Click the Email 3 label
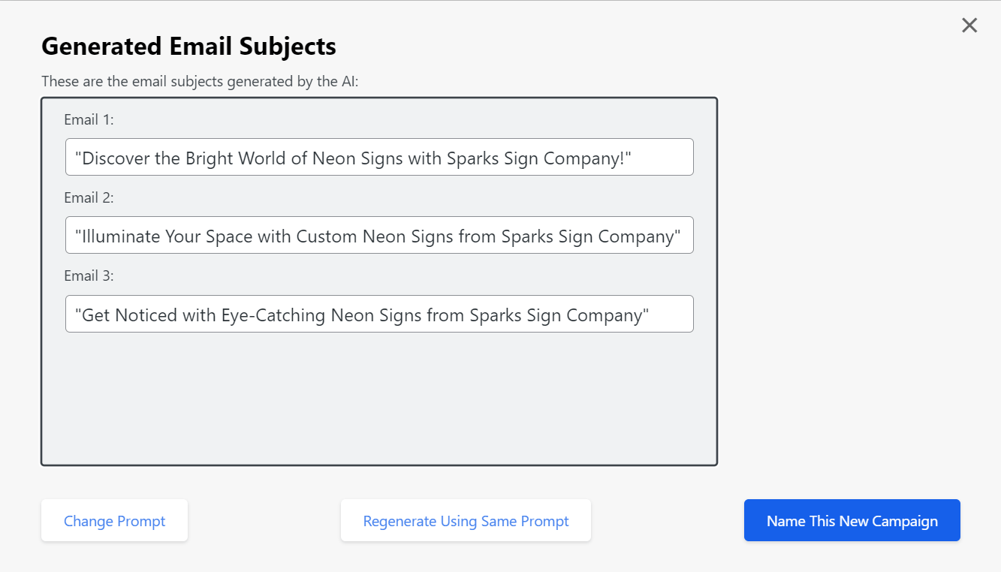 (88, 275)
